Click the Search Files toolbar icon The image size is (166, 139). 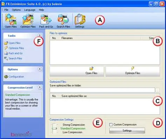point(63,21)
